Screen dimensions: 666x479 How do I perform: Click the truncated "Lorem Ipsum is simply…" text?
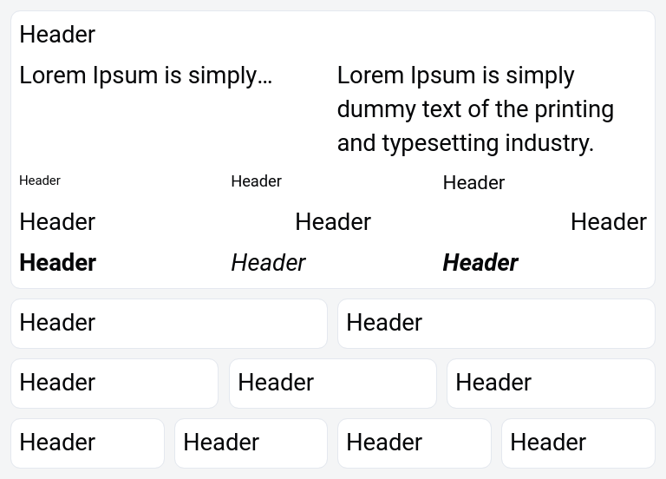(x=146, y=75)
